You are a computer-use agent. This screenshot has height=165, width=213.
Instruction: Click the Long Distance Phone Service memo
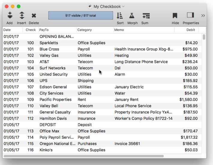[141, 62]
